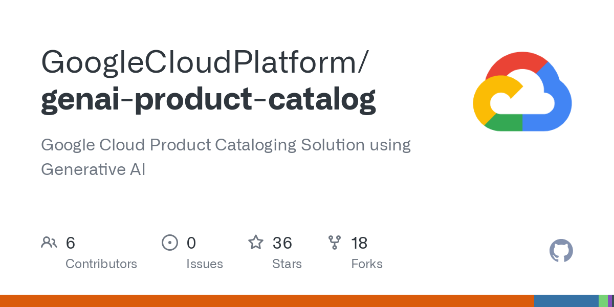Select the Contributors label
The height and width of the screenshot is (307, 614).
[101, 264]
